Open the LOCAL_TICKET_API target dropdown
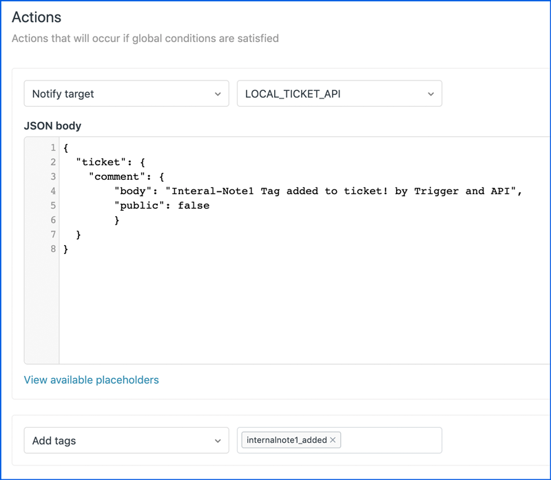This screenshot has height=480, width=551. pos(340,94)
